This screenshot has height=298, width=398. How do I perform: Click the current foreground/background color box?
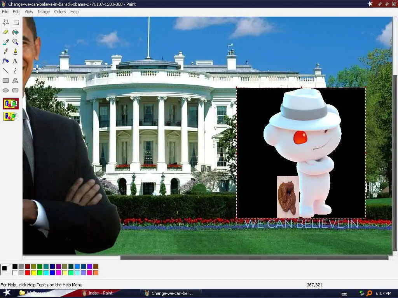6,269
